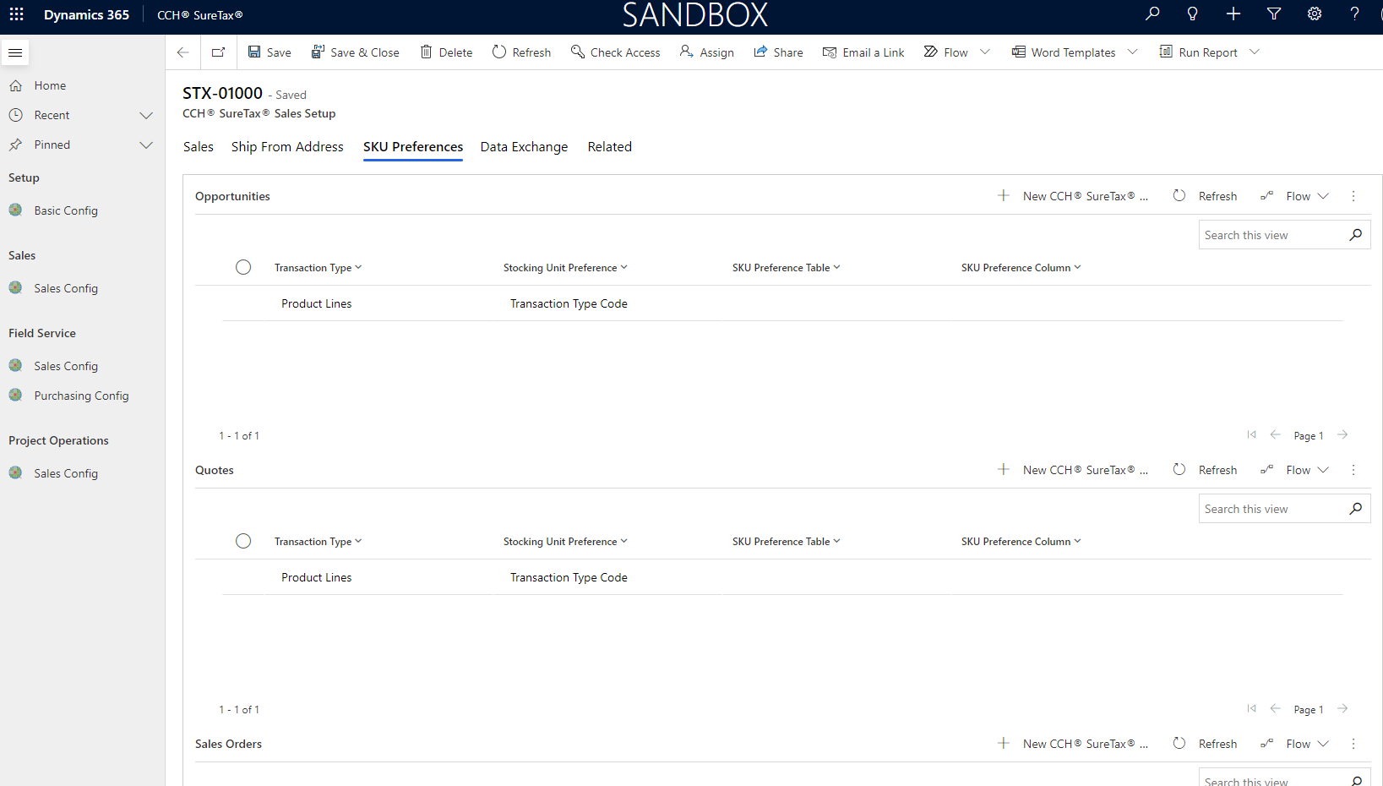Select the SKU Preferences tab
Viewport: 1383px width, 786px height.
pyautogui.click(x=413, y=147)
